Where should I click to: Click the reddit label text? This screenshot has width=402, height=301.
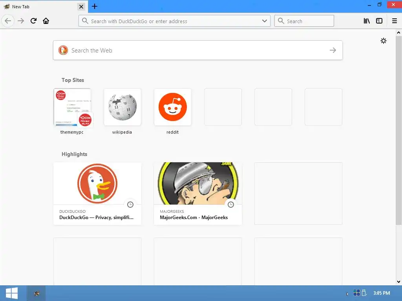pos(173,132)
